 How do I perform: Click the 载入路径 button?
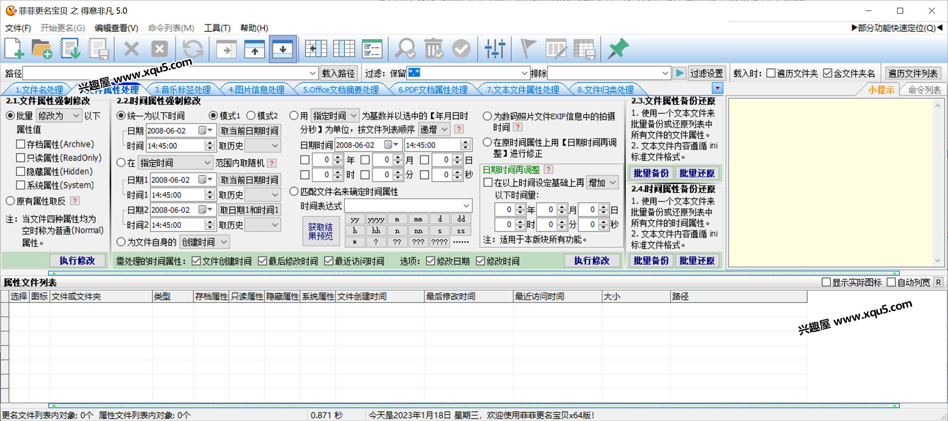(x=338, y=73)
